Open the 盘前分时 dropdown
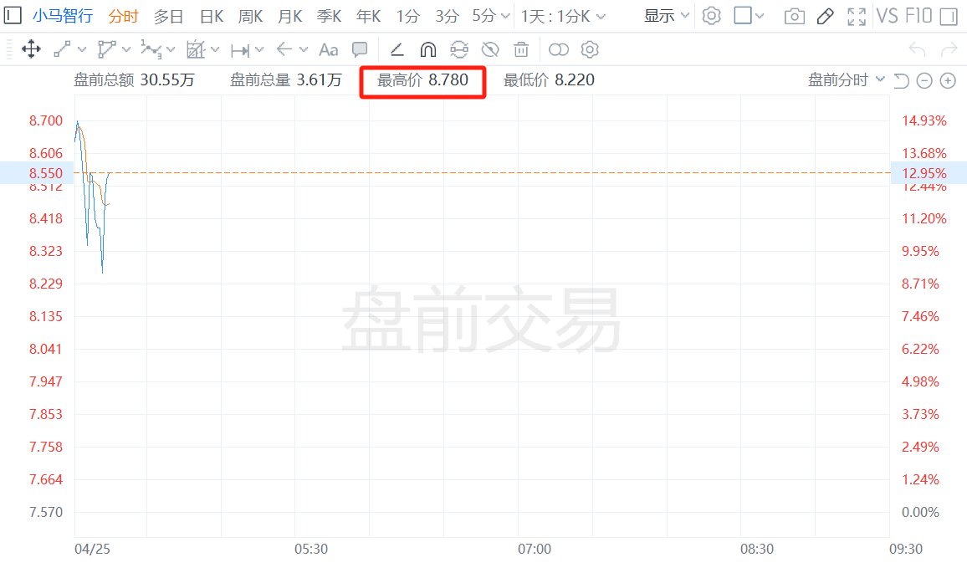 pos(847,79)
